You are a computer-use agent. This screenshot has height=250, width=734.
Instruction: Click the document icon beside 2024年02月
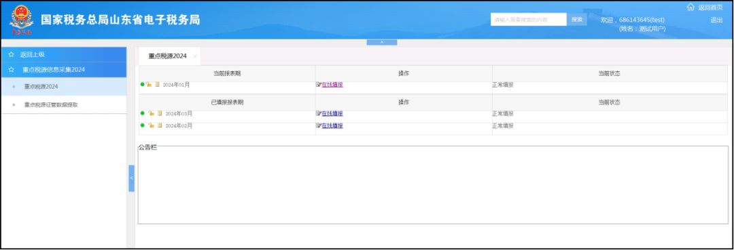pyautogui.click(x=160, y=125)
